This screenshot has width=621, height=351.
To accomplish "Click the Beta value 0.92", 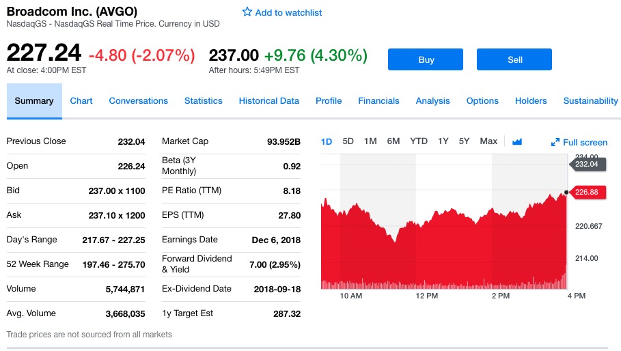I will (x=292, y=166).
